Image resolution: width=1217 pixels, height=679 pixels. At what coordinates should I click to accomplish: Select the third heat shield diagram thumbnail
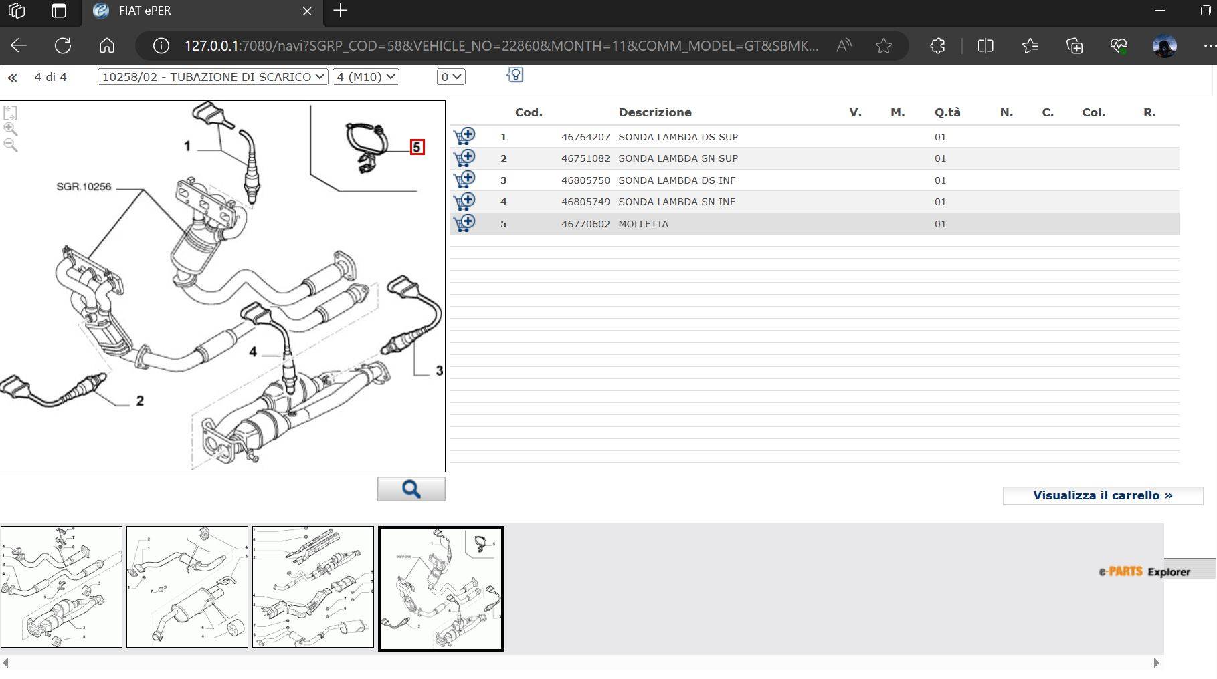[313, 587]
